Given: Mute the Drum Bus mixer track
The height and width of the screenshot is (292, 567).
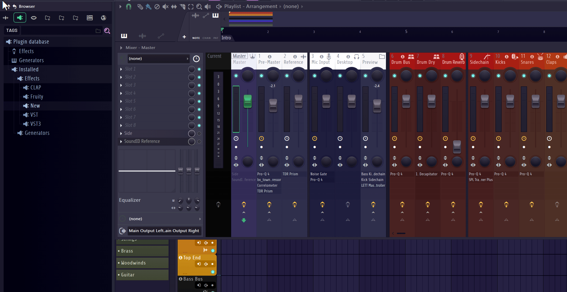Looking at the screenshot, I should (394, 76).
